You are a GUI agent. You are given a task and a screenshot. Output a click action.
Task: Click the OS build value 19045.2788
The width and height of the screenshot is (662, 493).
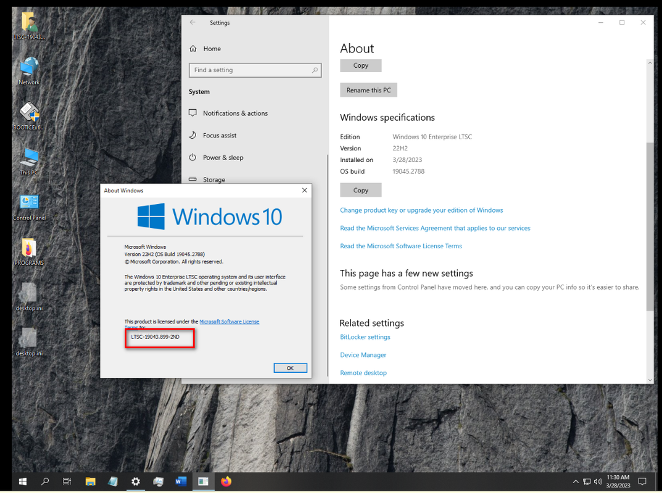click(x=408, y=171)
